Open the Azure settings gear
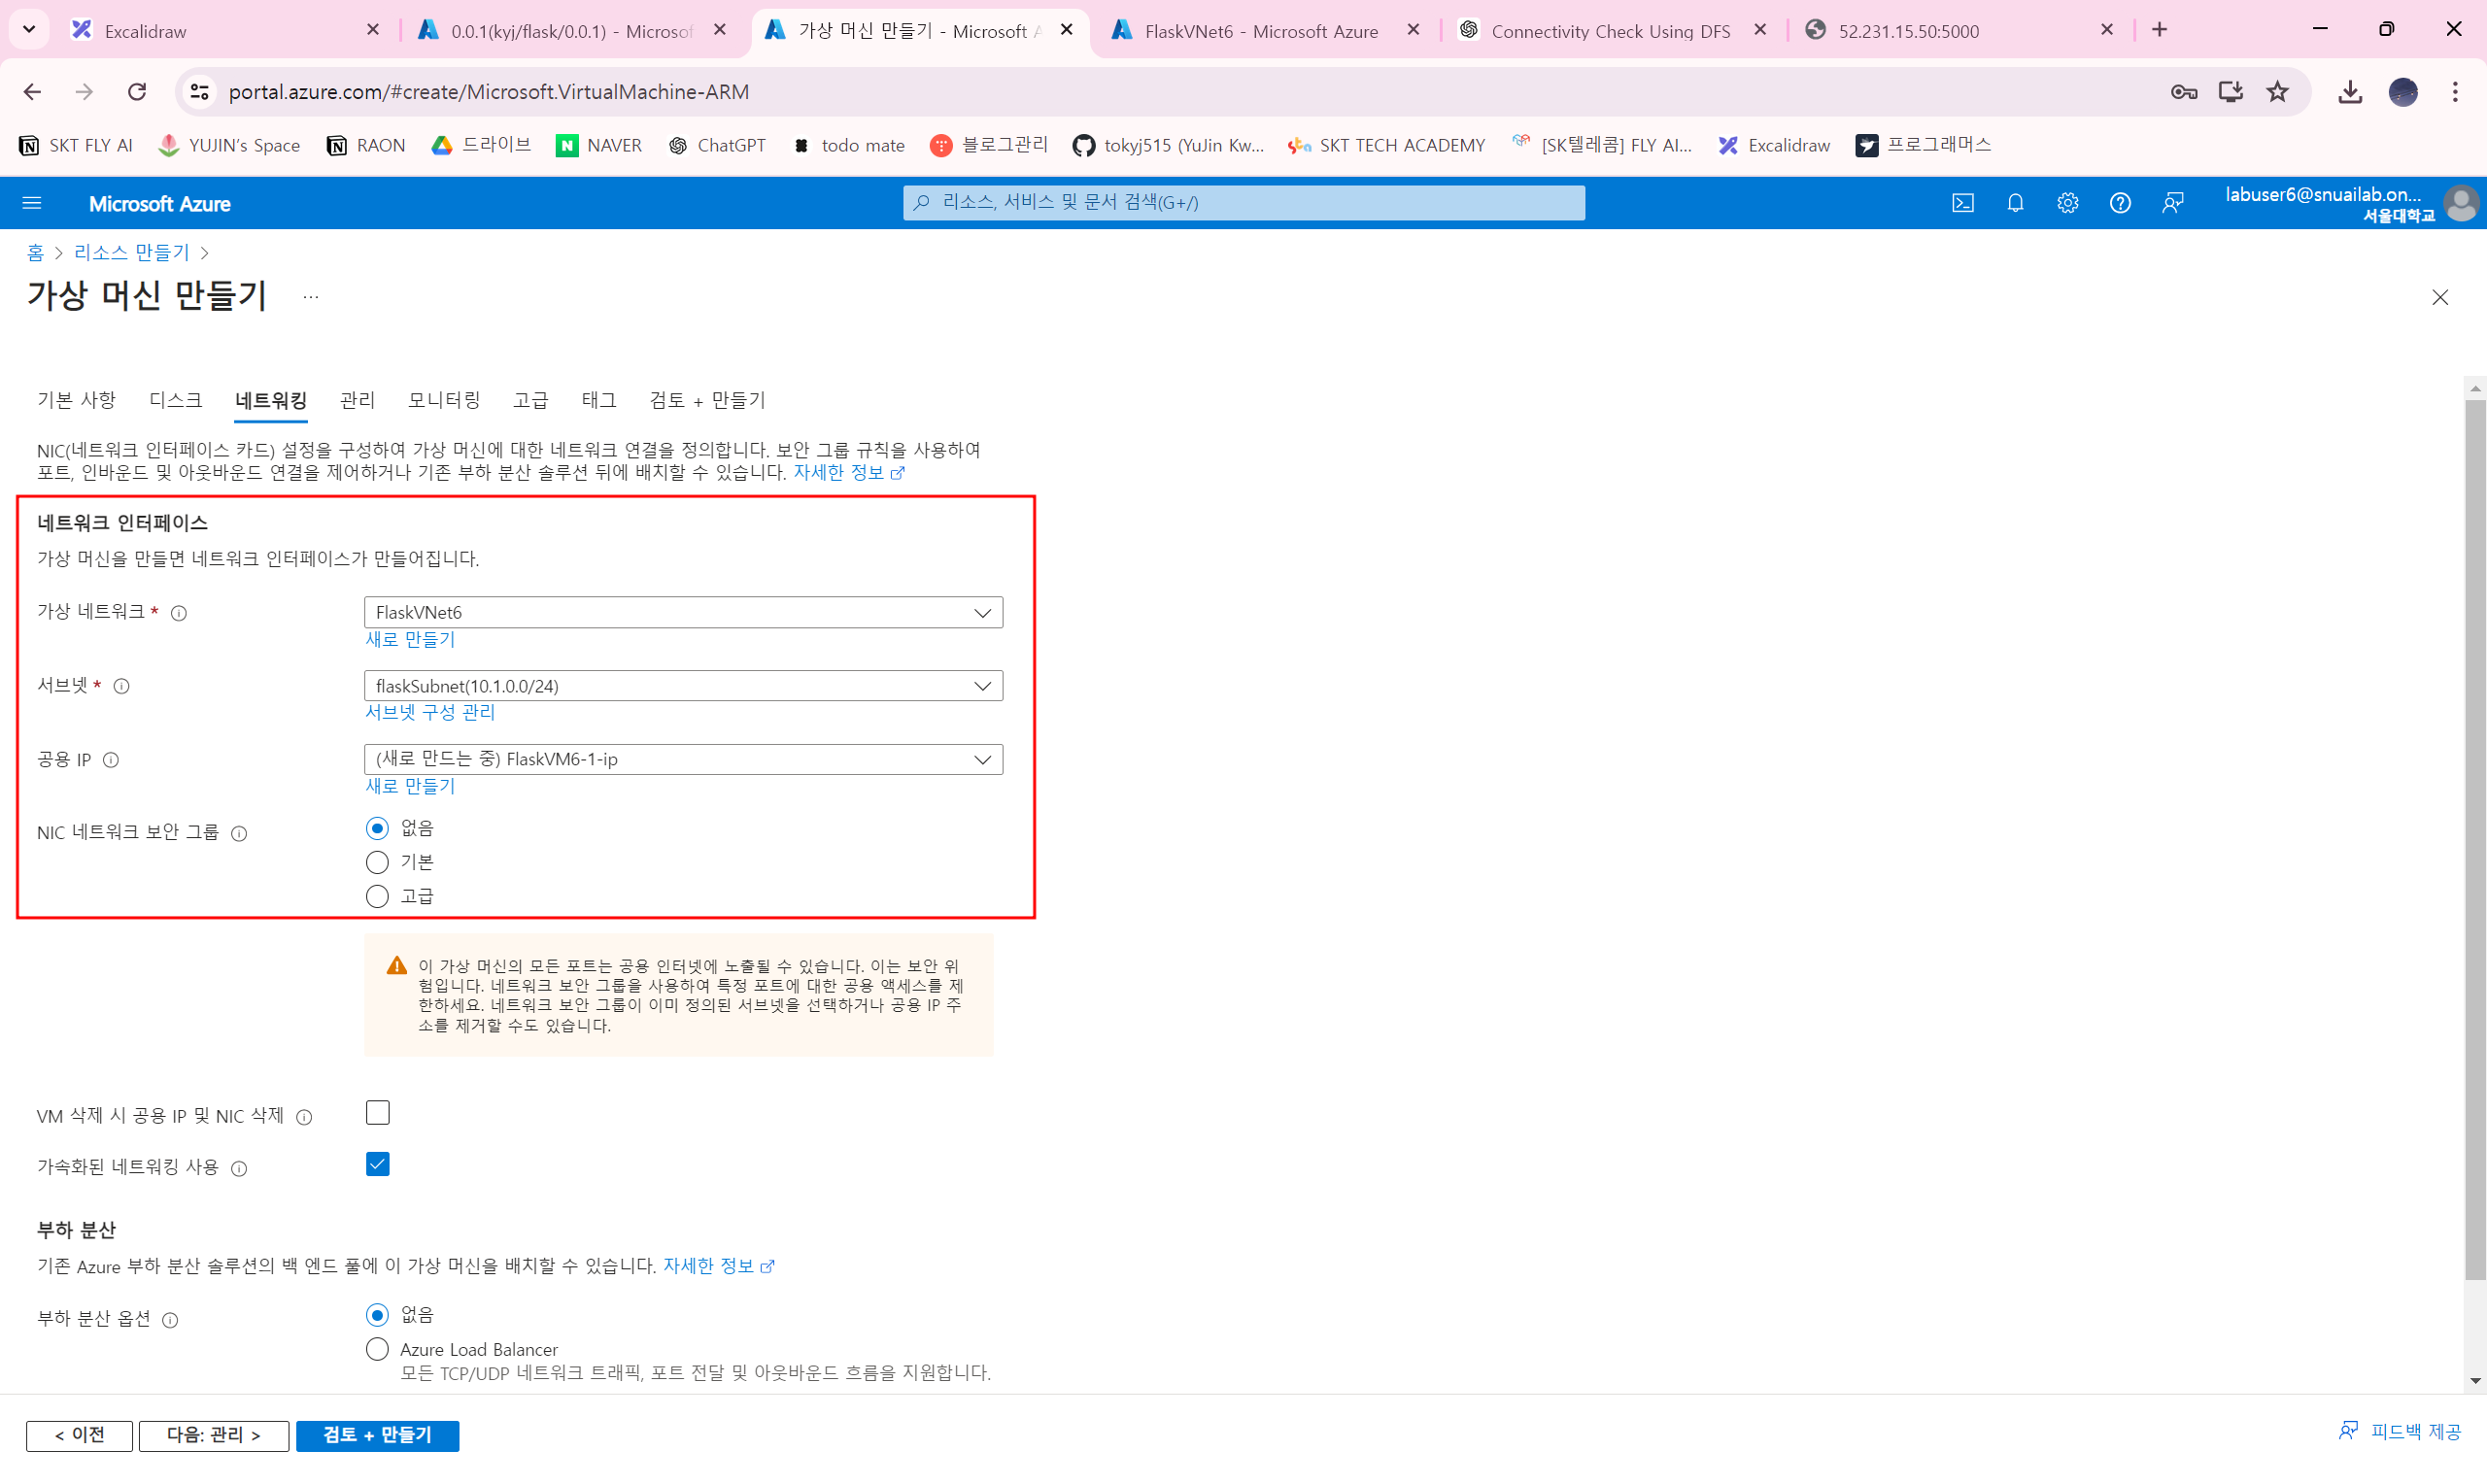Screen dimensions: 2487x1484 pos(2067,204)
